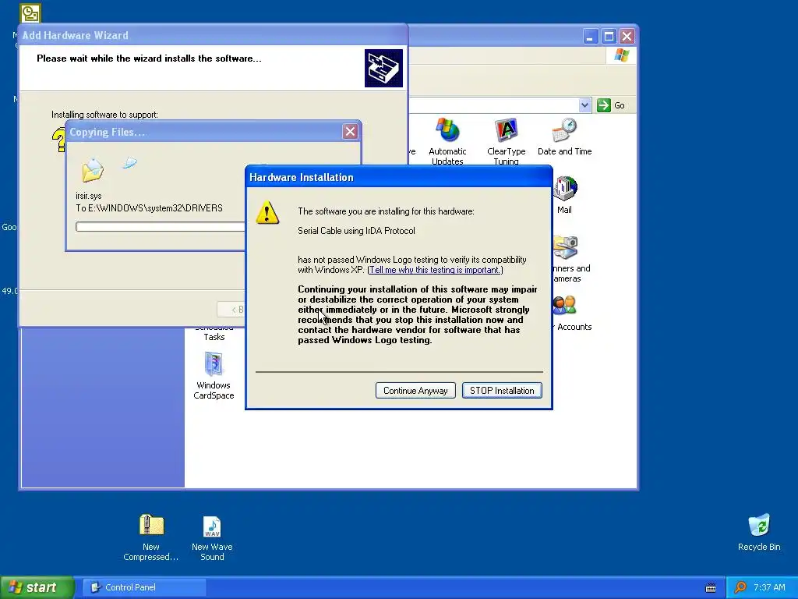Screen dimensions: 798x599
Task: Click the yellow warning triangle icon
Action: [x=267, y=212]
